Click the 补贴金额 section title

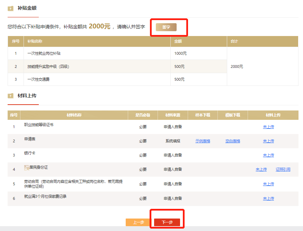(x=27, y=8)
